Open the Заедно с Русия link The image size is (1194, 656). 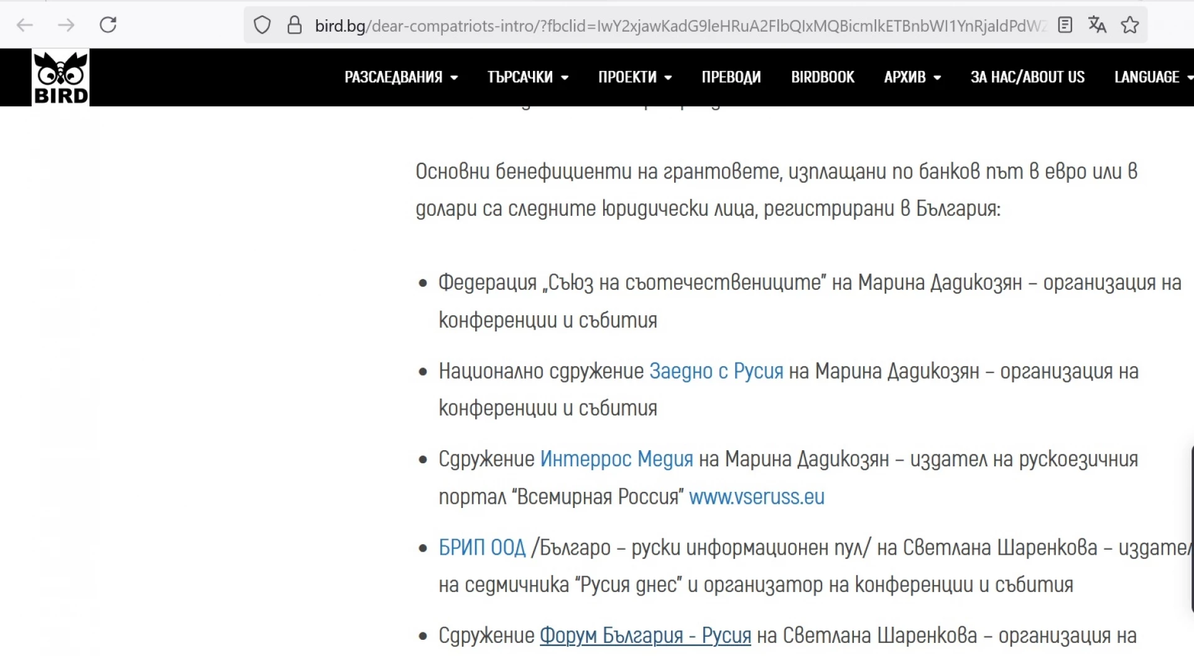[x=716, y=371]
